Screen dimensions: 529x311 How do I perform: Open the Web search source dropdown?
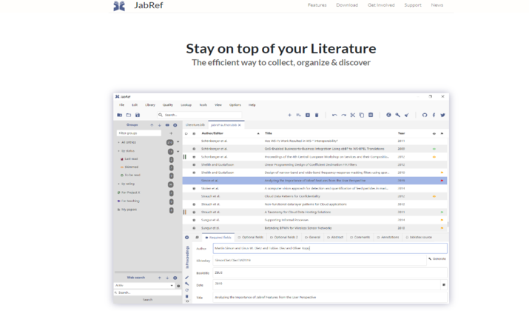pyautogui.click(x=144, y=286)
